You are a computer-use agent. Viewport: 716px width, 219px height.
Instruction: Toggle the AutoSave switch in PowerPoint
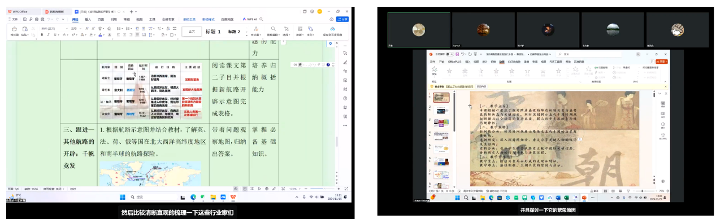pyautogui.click(x=450, y=54)
